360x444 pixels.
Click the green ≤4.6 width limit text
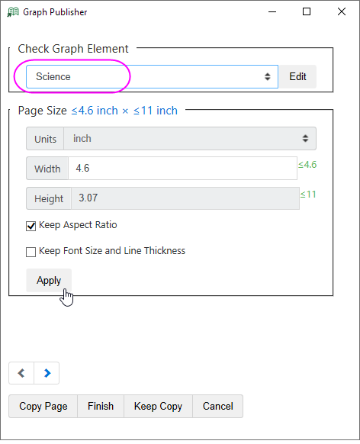pos(307,165)
